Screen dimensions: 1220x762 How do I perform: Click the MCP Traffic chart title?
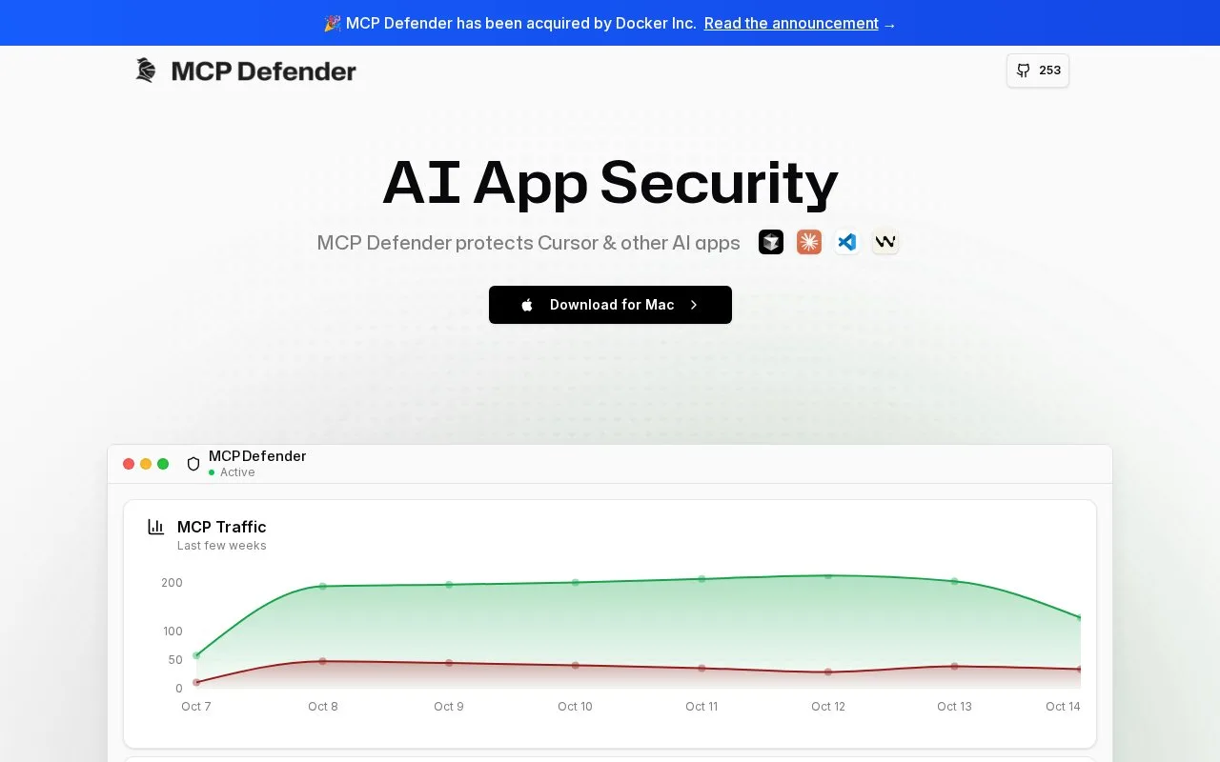[x=222, y=527]
